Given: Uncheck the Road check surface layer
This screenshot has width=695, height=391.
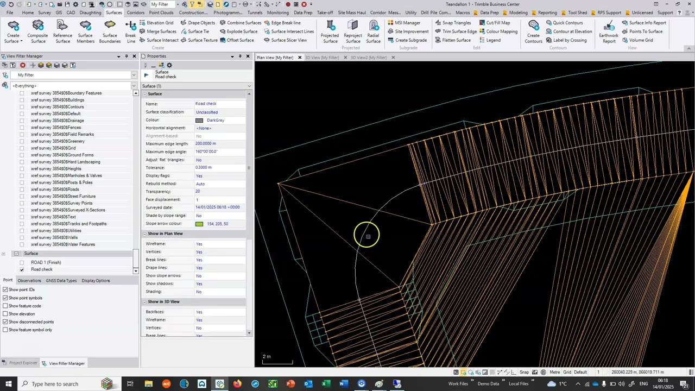Looking at the screenshot, I should pyautogui.click(x=22, y=269).
